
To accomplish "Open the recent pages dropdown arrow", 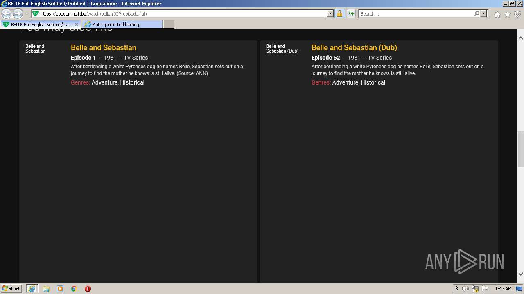I will coord(27,14).
